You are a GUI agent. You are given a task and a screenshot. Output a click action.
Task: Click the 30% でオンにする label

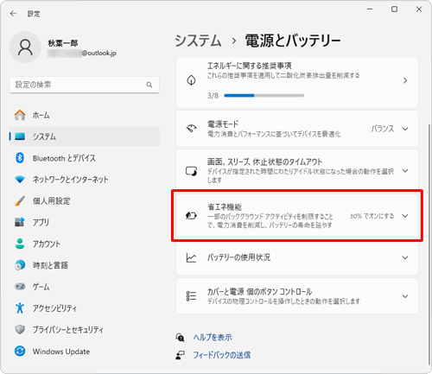click(372, 216)
